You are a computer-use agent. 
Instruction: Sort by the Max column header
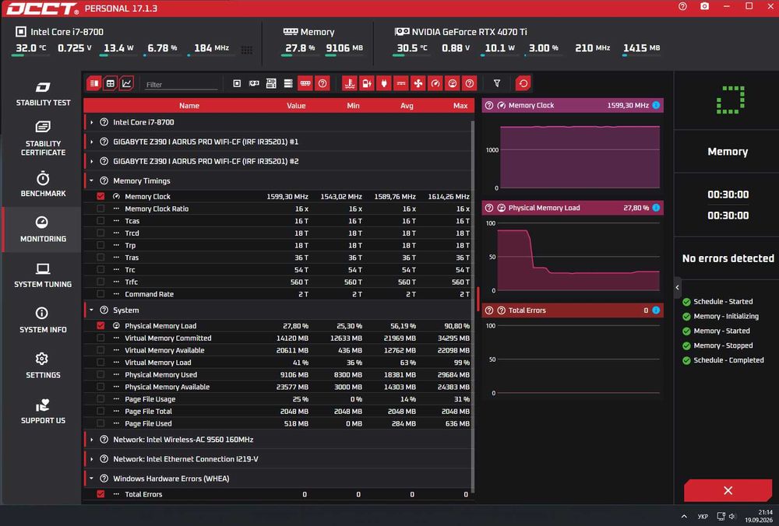pos(460,106)
